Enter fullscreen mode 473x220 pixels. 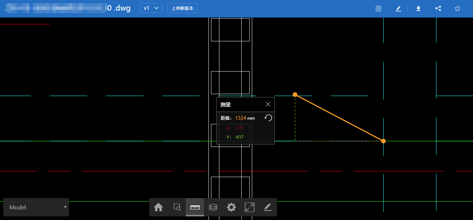point(250,207)
